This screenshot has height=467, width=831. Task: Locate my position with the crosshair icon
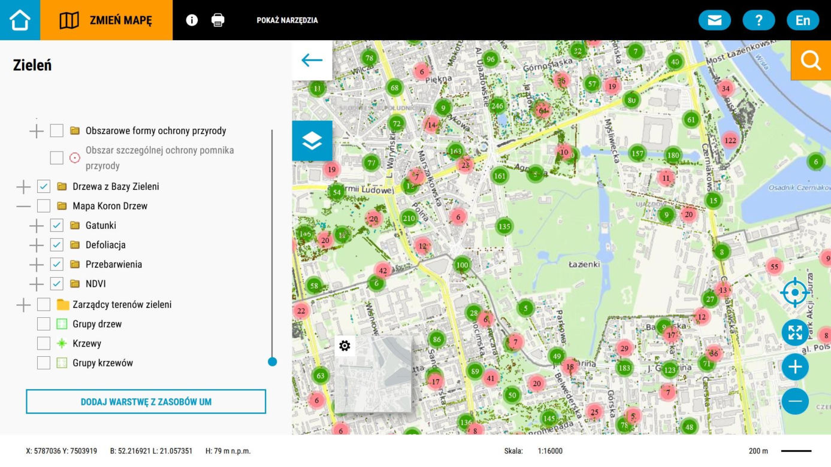(x=795, y=293)
